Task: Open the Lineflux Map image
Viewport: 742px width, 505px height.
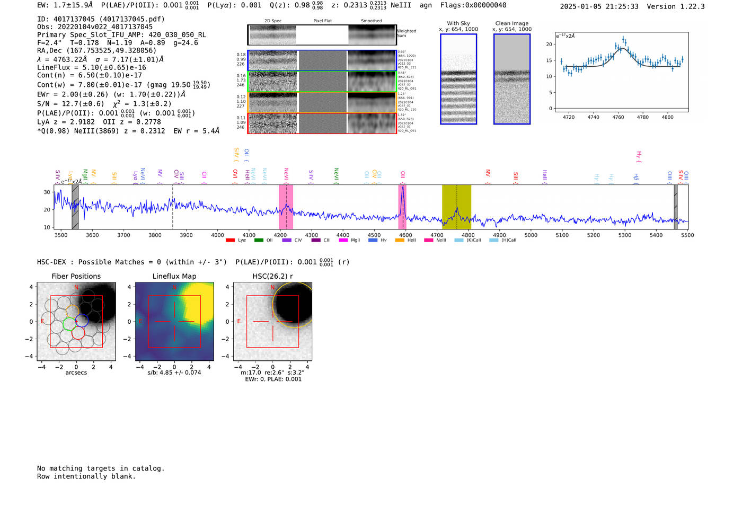Action: point(174,322)
